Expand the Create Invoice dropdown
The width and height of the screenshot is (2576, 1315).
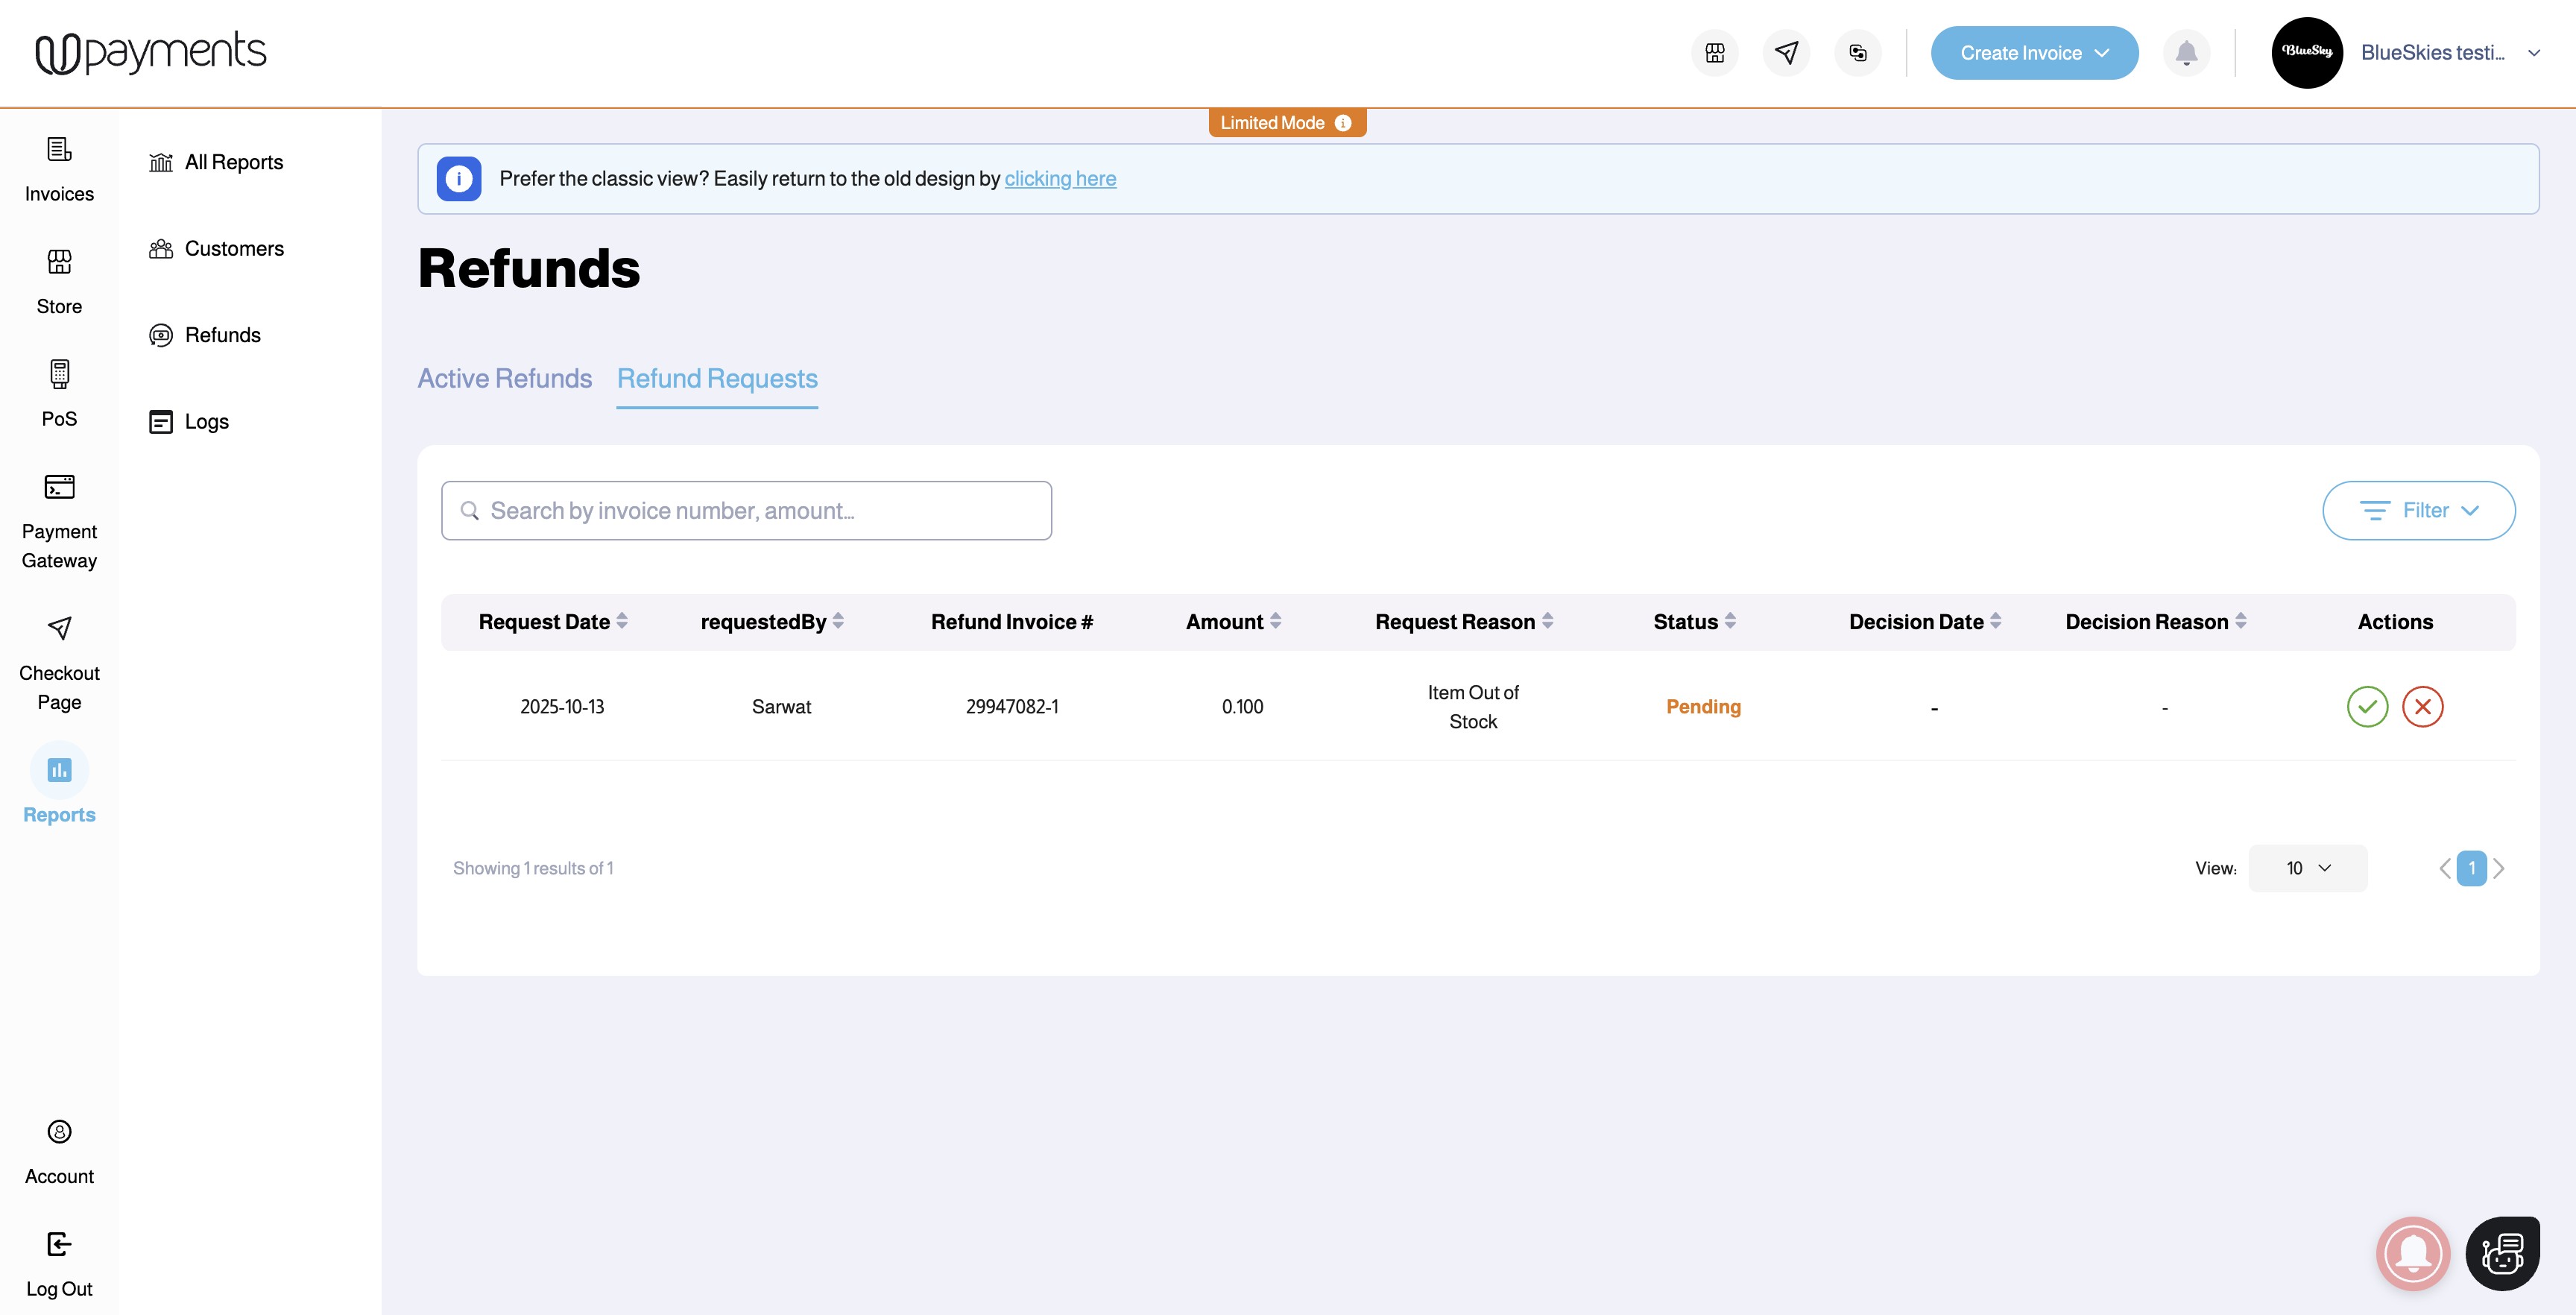(x=2034, y=53)
